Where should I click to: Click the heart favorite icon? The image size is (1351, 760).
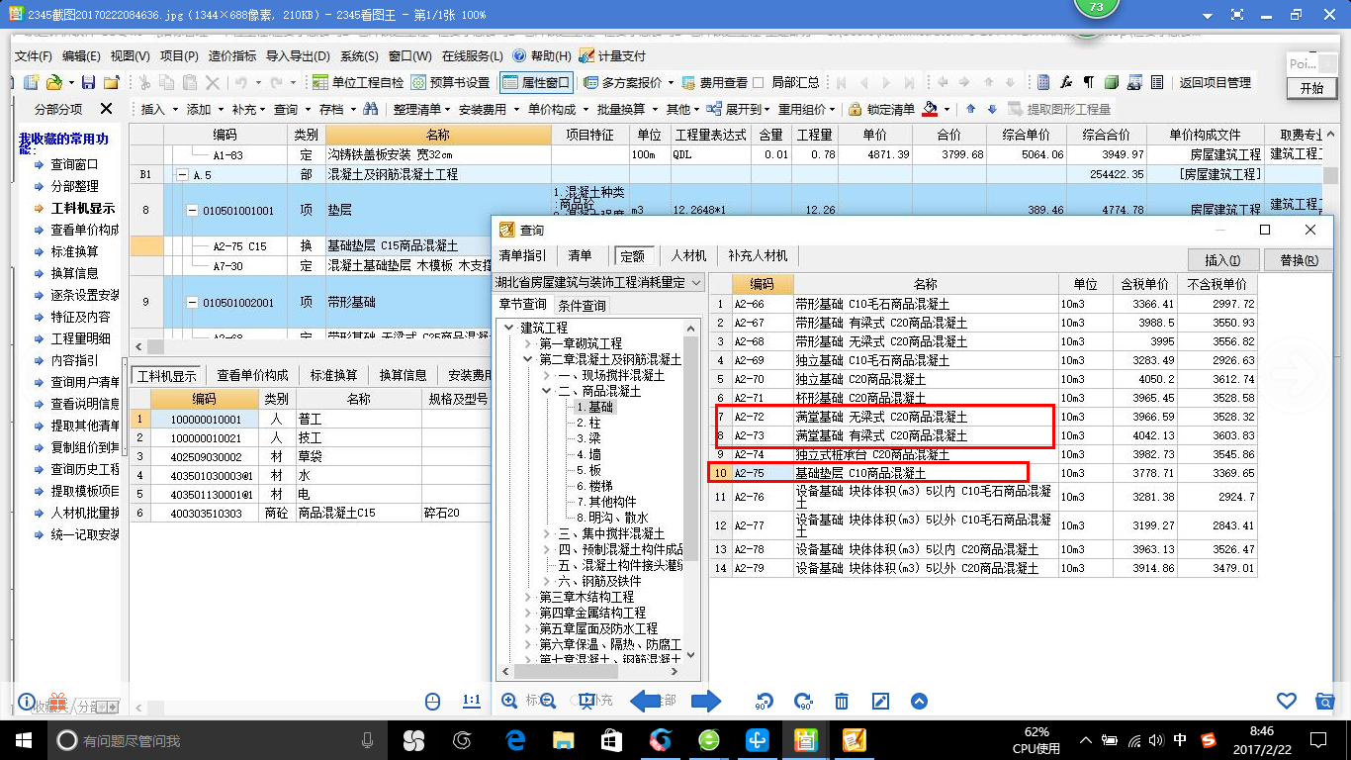1286,701
